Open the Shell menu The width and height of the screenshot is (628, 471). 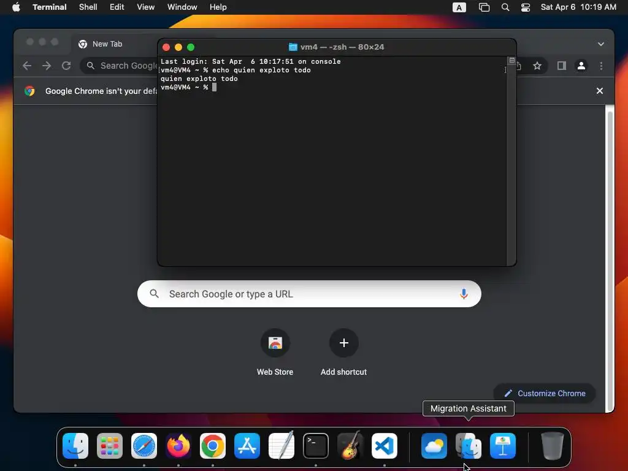pos(88,7)
